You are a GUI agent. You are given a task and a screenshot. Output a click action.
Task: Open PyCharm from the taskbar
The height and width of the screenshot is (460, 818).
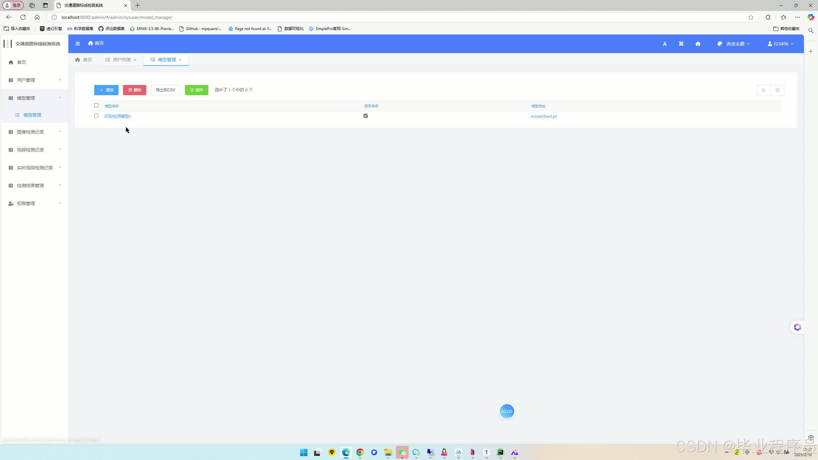pos(500,452)
